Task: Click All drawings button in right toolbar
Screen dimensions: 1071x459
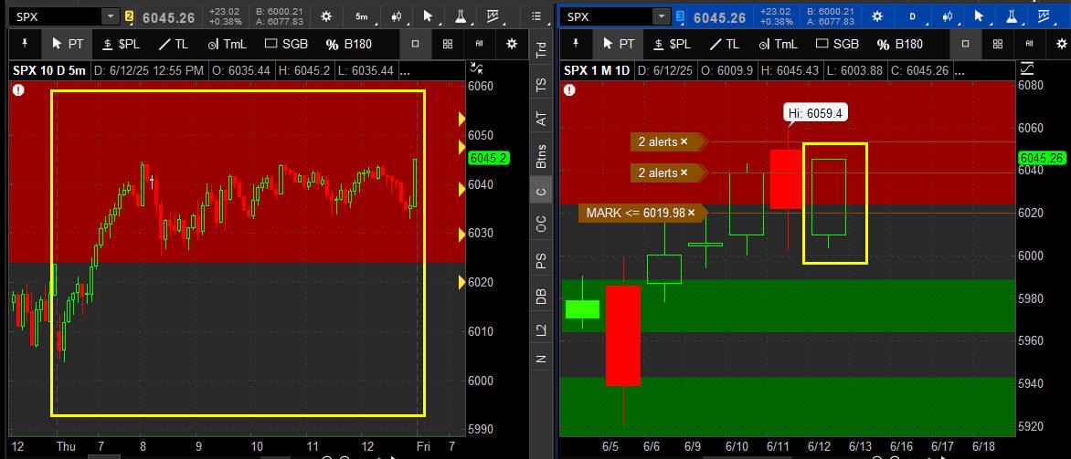Action: (1030, 44)
